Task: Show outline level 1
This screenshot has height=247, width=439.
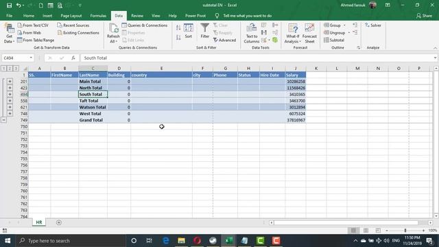Action: [3, 69]
